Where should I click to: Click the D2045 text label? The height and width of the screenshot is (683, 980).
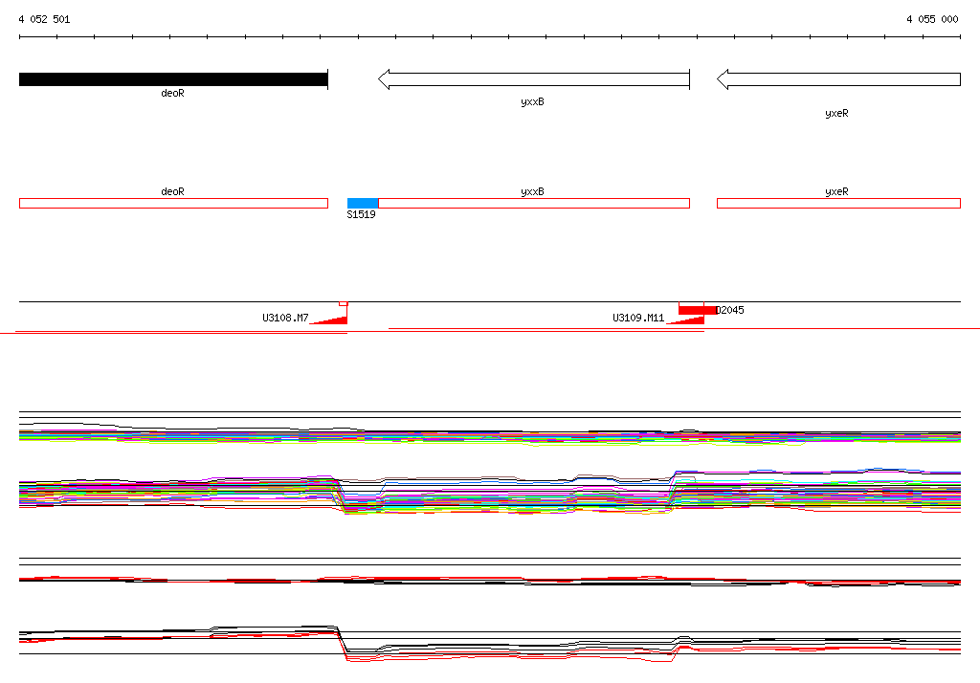[730, 310]
